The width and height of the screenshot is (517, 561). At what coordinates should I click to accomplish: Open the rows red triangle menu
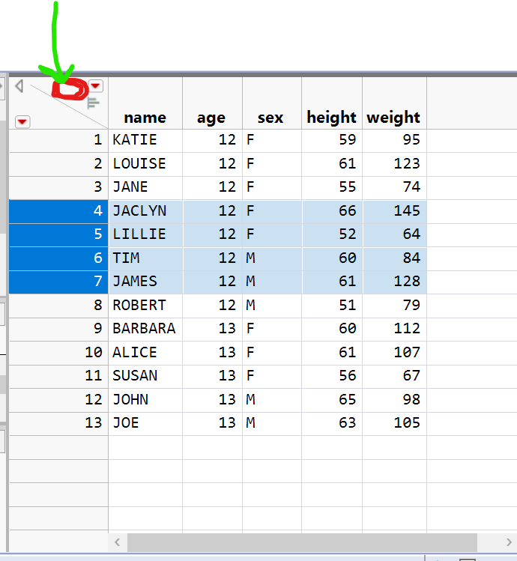click(22, 122)
